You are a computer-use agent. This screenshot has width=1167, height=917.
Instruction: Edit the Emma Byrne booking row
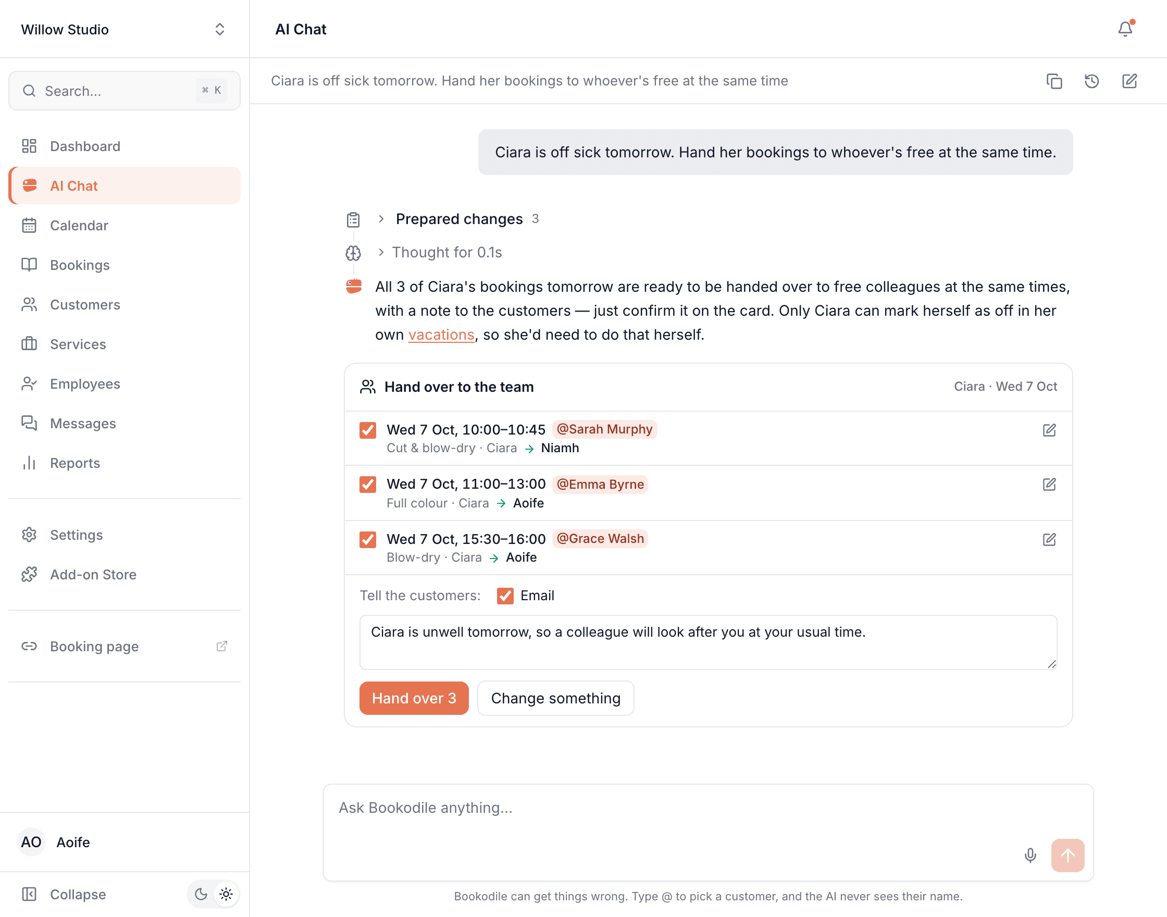pyautogui.click(x=1049, y=484)
